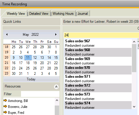Click the arrow icon beside Bowens, Julie
The height and width of the screenshot is (115, 139).
click(5, 106)
